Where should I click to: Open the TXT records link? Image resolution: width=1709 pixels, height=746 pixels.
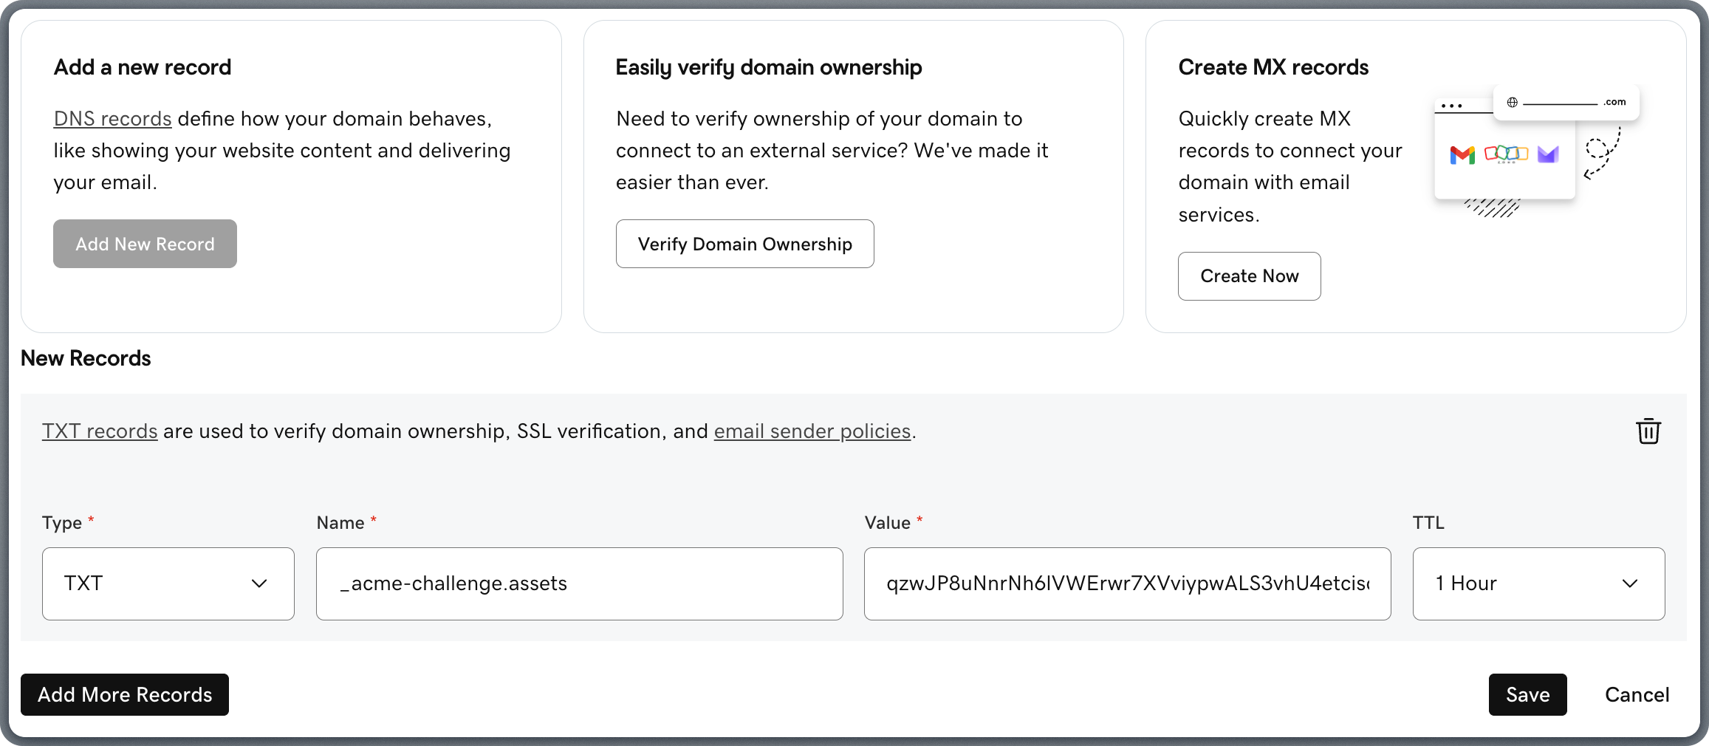99,431
